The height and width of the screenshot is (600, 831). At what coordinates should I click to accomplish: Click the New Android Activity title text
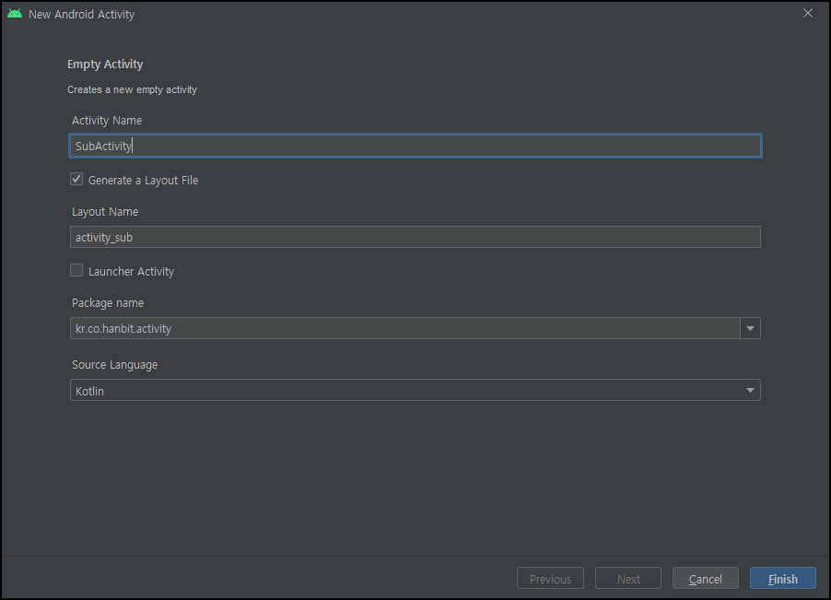(x=82, y=15)
